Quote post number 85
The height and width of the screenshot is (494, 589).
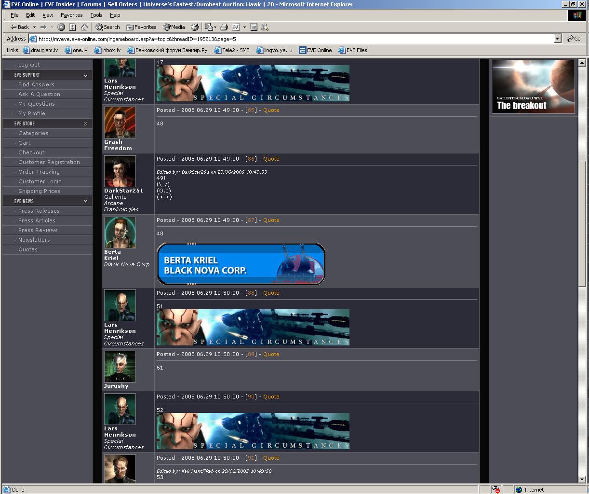point(271,110)
